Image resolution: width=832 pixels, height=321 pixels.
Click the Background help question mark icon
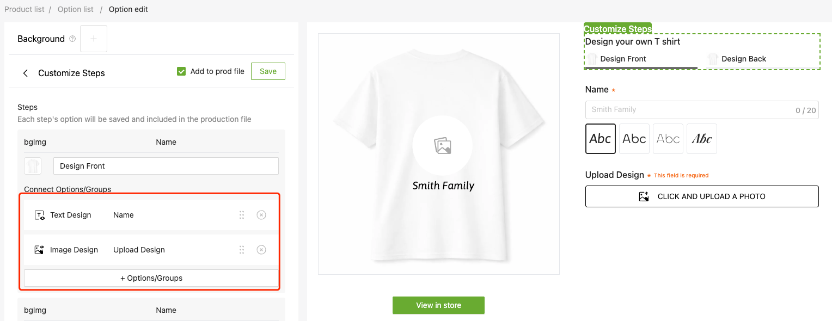click(72, 39)
